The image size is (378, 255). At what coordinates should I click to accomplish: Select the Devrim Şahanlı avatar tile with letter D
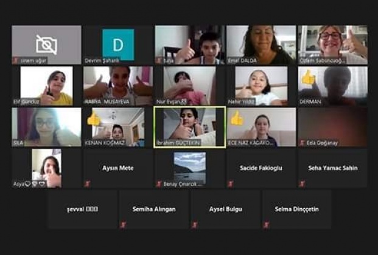[118, 45]
